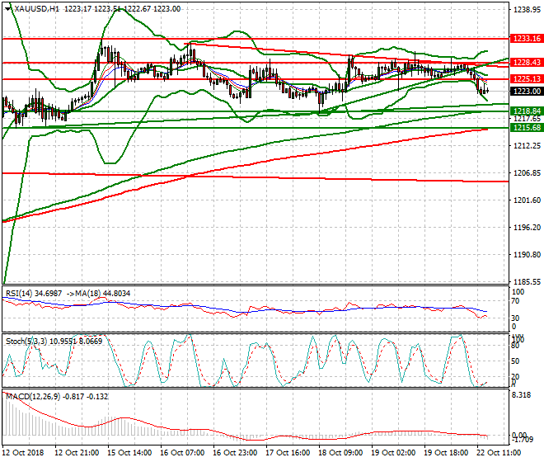Viewport: 544px width, 462px height.
Task: Click the 16 Oct 07:00 time label
Action: pos(182,453)
